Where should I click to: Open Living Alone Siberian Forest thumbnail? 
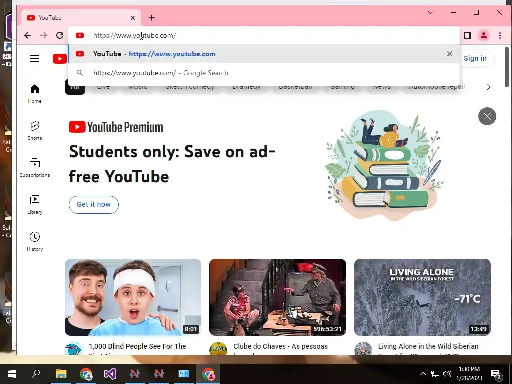(422, 297)
